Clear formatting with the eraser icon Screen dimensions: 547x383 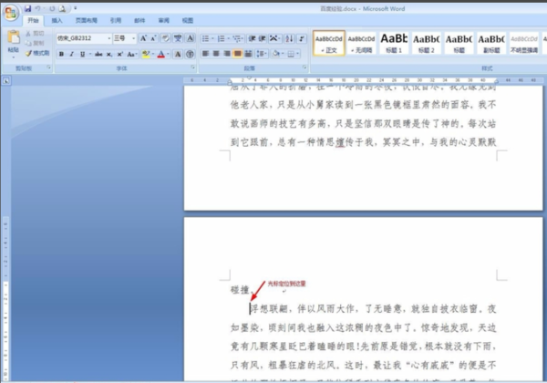(x=166, y=38)
